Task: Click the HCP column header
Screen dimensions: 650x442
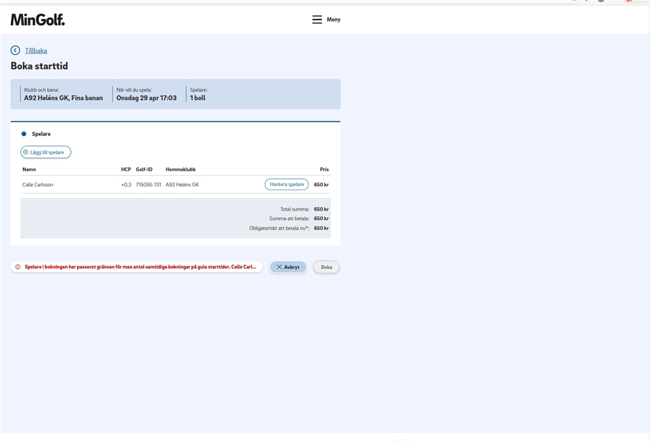Action: click(126, 169)
